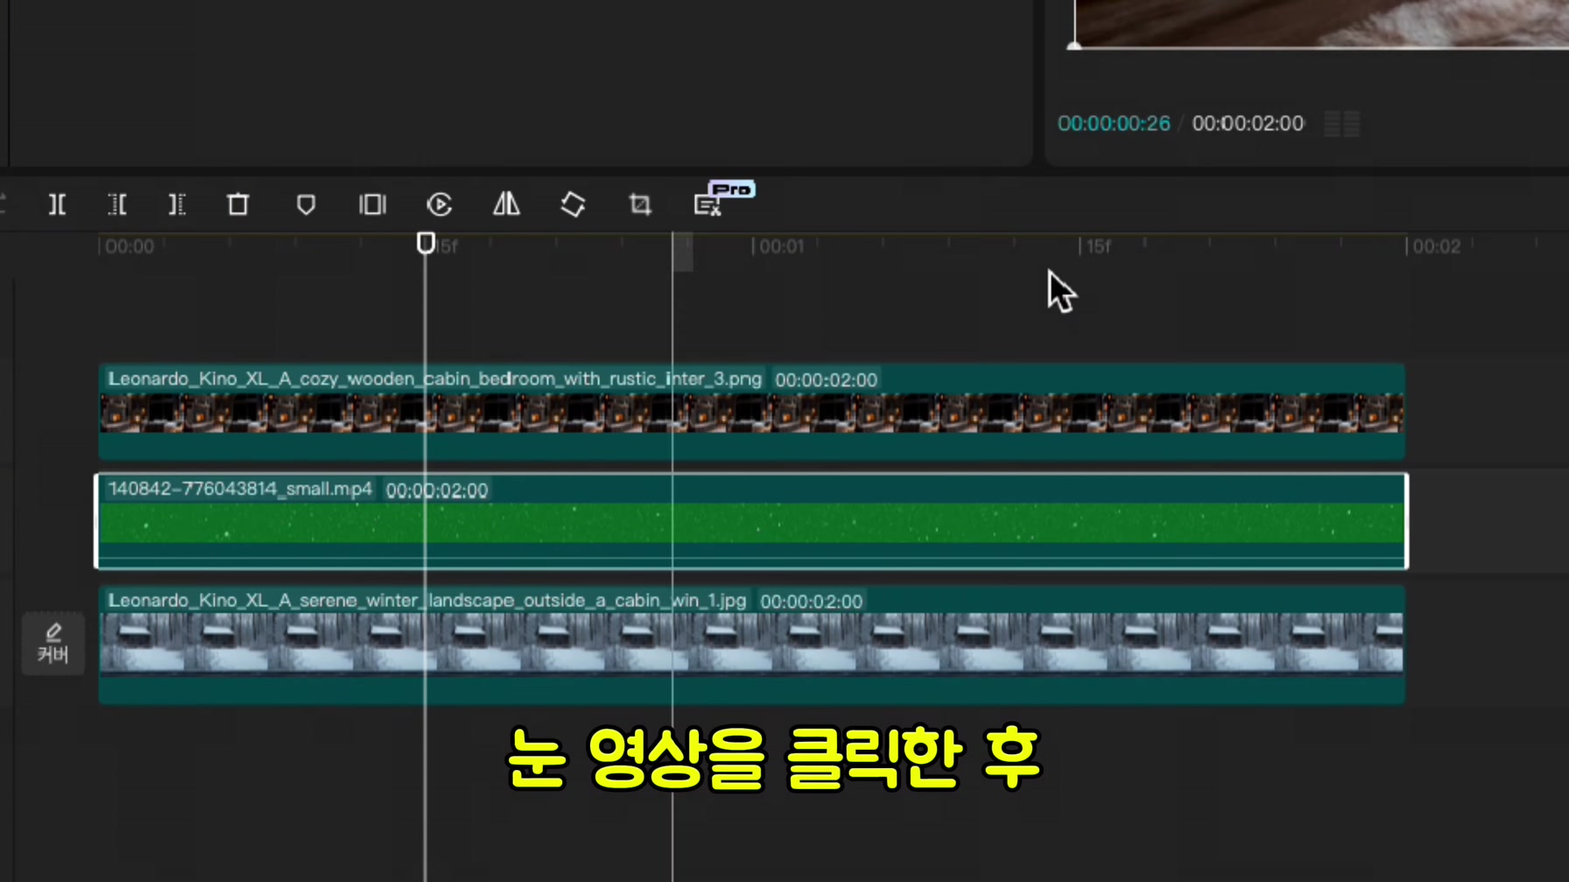1569x882 pixels.
Task: Click the winter landscape clip filename label
Action: click(x=427, y=601)
